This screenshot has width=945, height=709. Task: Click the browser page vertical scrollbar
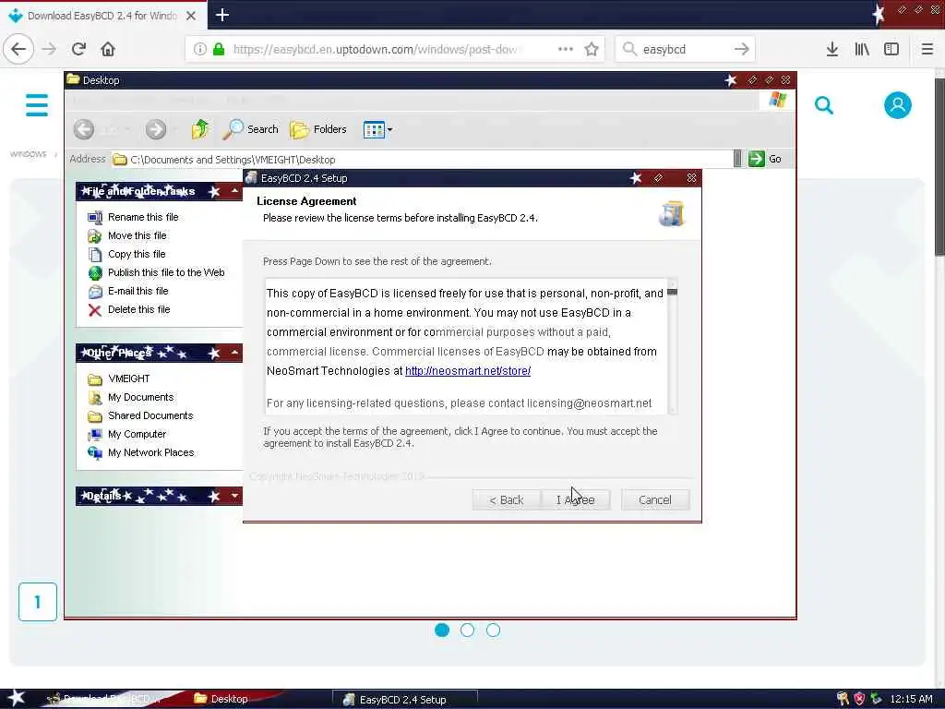pyautogui.click(x=939, y=166)
